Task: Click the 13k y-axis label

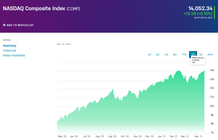Action: [x=212, y=79]
